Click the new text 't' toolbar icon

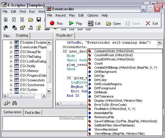point(22,20)
